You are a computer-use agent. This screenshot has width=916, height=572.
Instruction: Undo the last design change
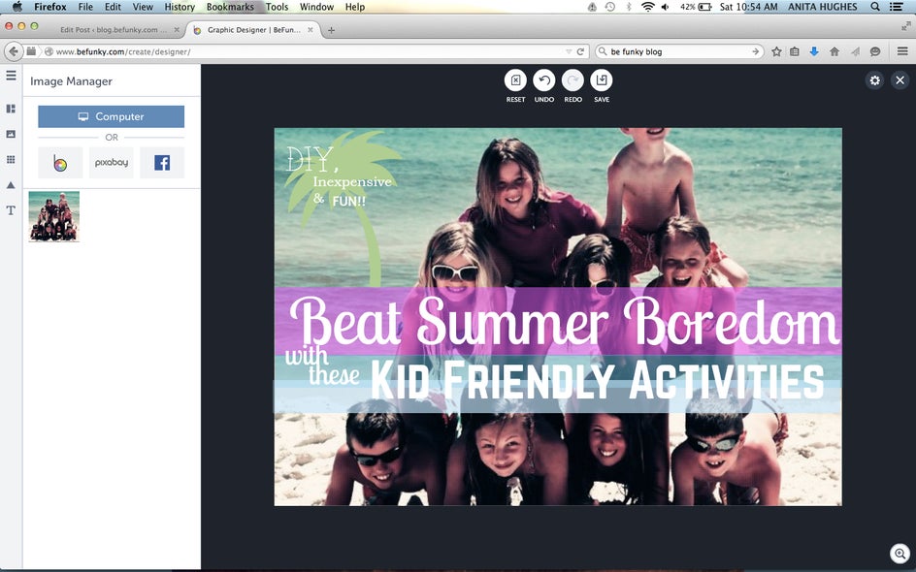pyautogui.click(x=543, y=80)
